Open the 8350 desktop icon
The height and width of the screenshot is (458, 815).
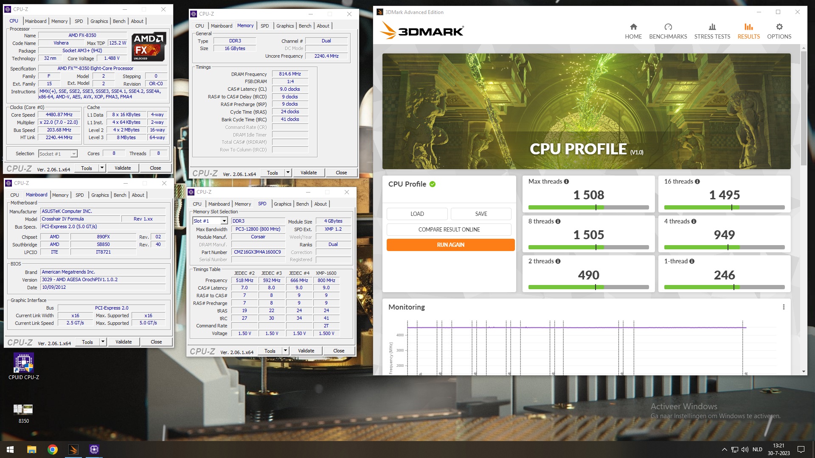23,413
